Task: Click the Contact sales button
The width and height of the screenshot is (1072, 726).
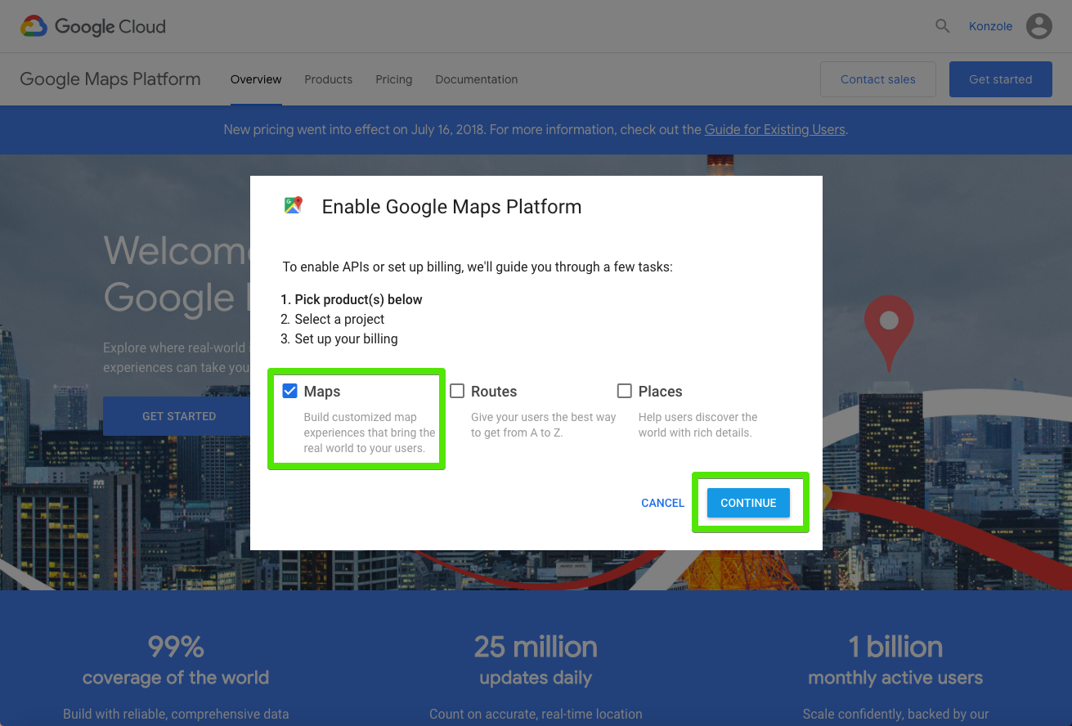Action: (878, 79)
